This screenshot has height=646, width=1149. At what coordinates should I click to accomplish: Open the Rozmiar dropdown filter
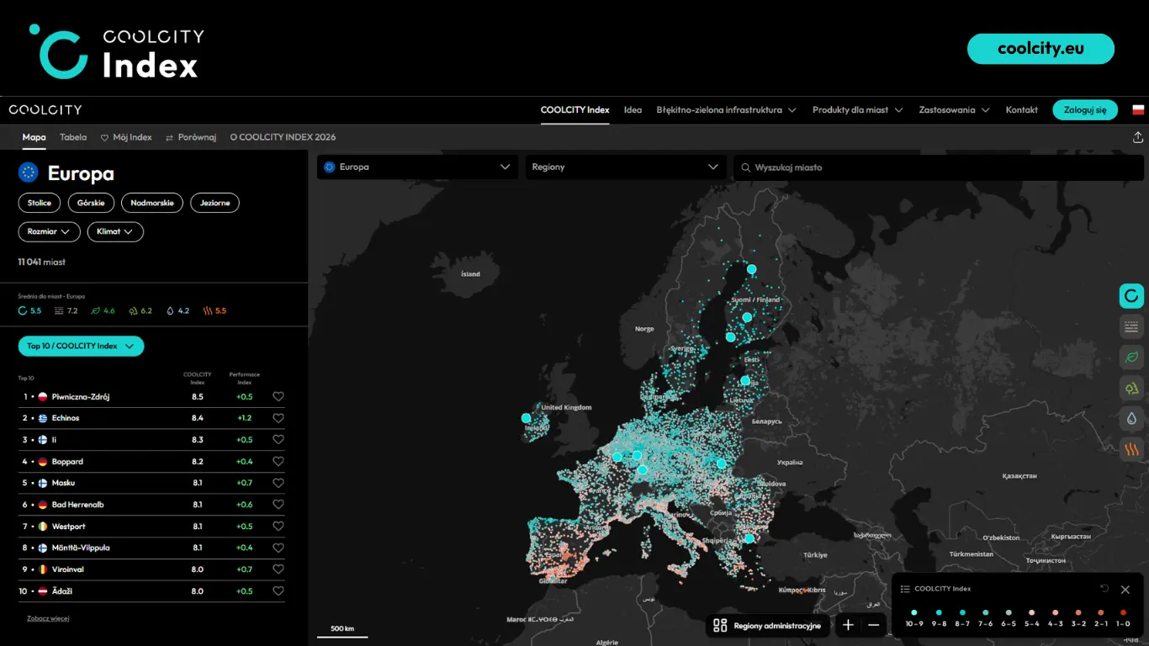click(x=49, y=231)
